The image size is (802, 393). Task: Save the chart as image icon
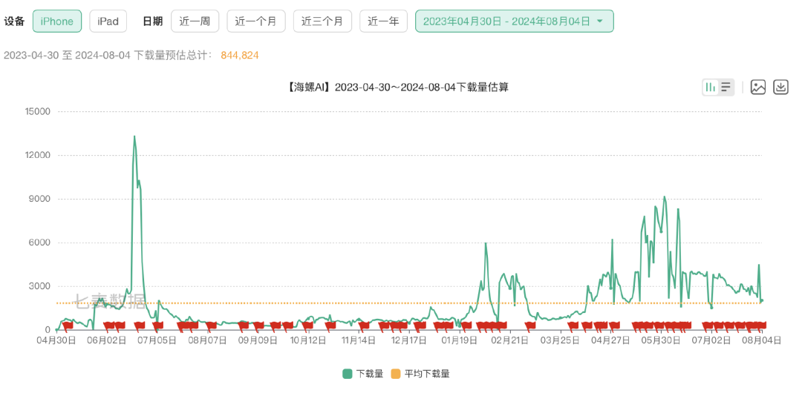click(x=757, y=87)
